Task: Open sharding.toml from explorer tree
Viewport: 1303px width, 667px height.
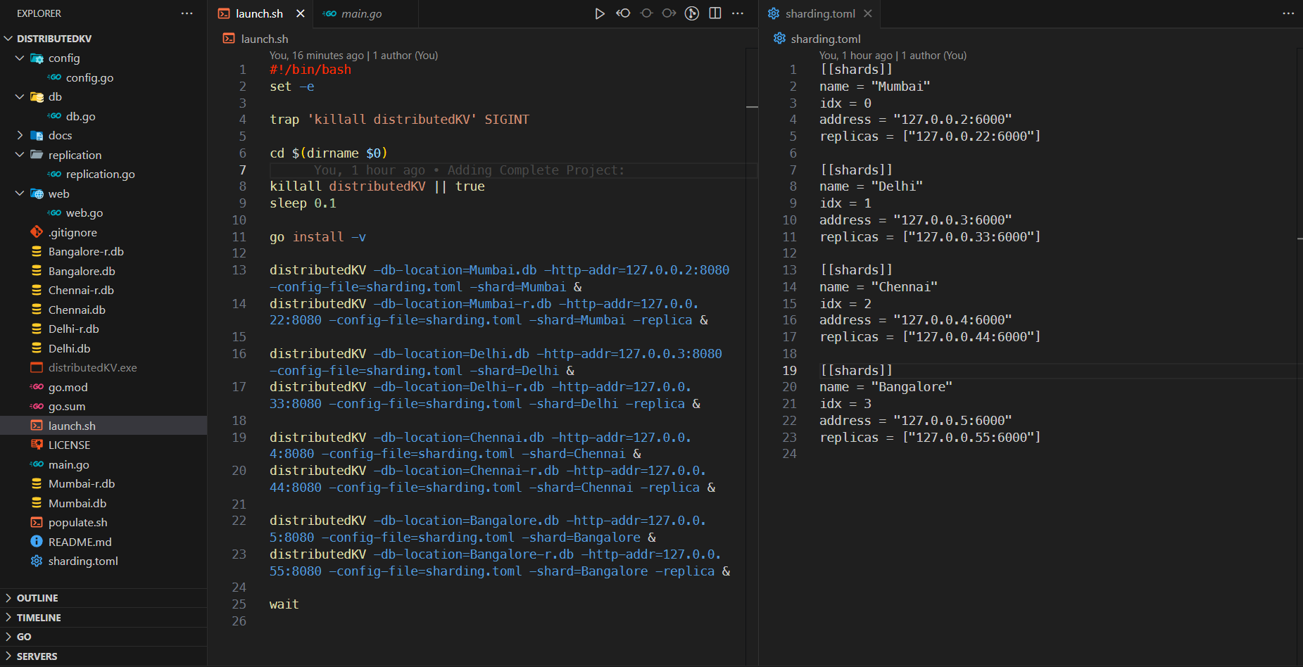Action: (x=83, y=561)
